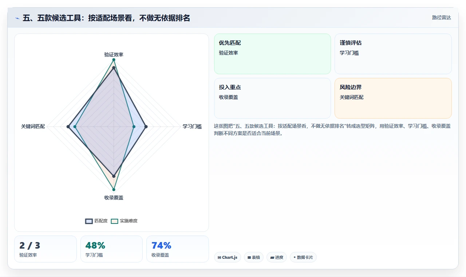The height and width of the screenshot is (277, 466).
Task: Select the 匹配度 data point on 关键词匹配 axis
Action: 68,127
